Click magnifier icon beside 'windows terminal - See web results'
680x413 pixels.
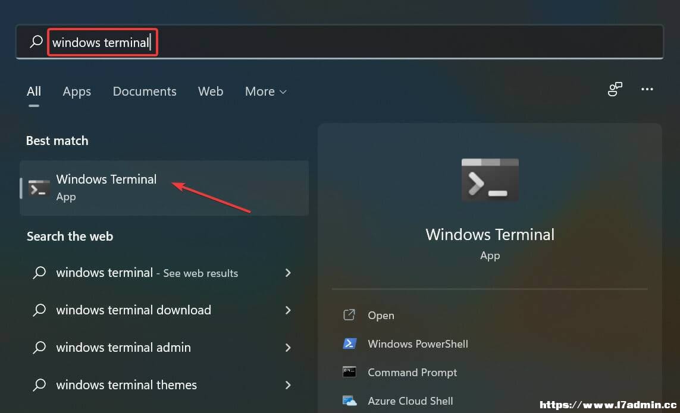coord(39,273)
